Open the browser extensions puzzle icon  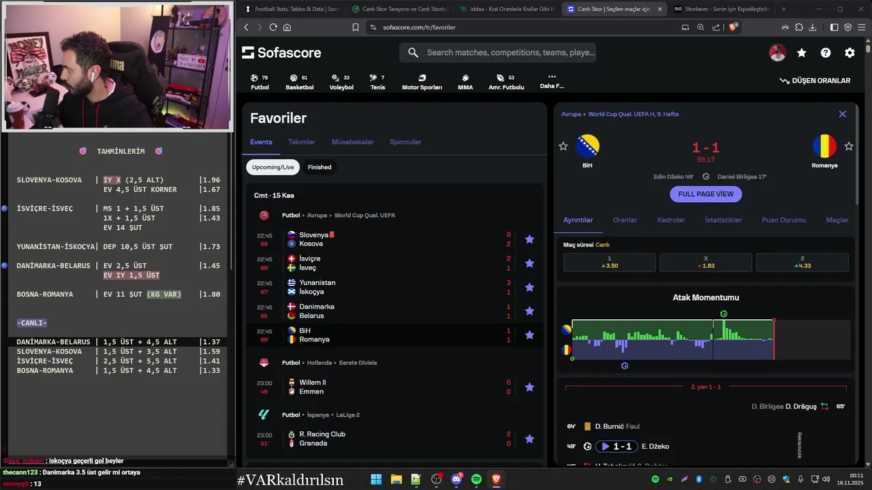pyautogui.click(x=798, y=27)
